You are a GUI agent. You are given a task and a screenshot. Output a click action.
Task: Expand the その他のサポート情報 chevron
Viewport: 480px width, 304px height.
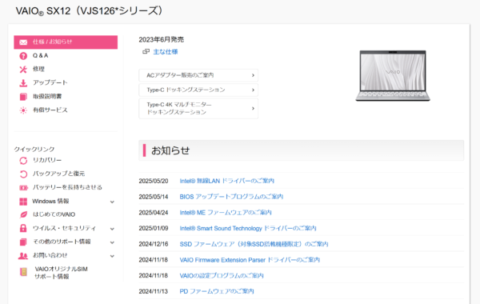pos(112,242)
